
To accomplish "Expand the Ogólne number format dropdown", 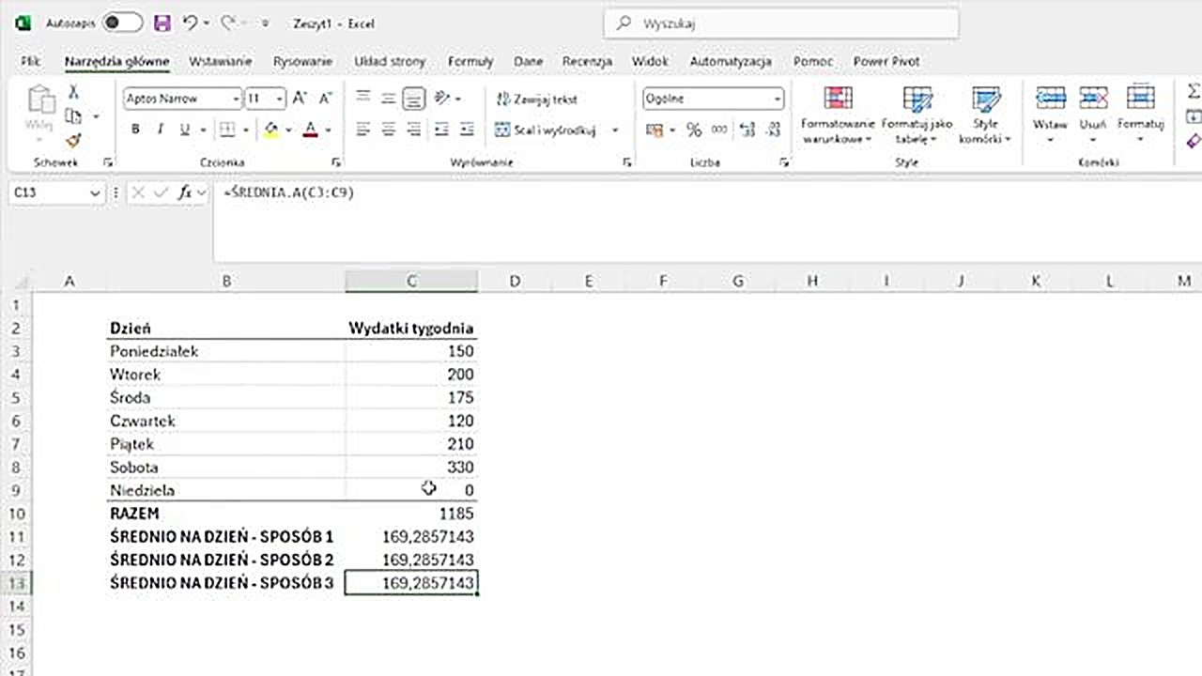I will pos(778,99).
